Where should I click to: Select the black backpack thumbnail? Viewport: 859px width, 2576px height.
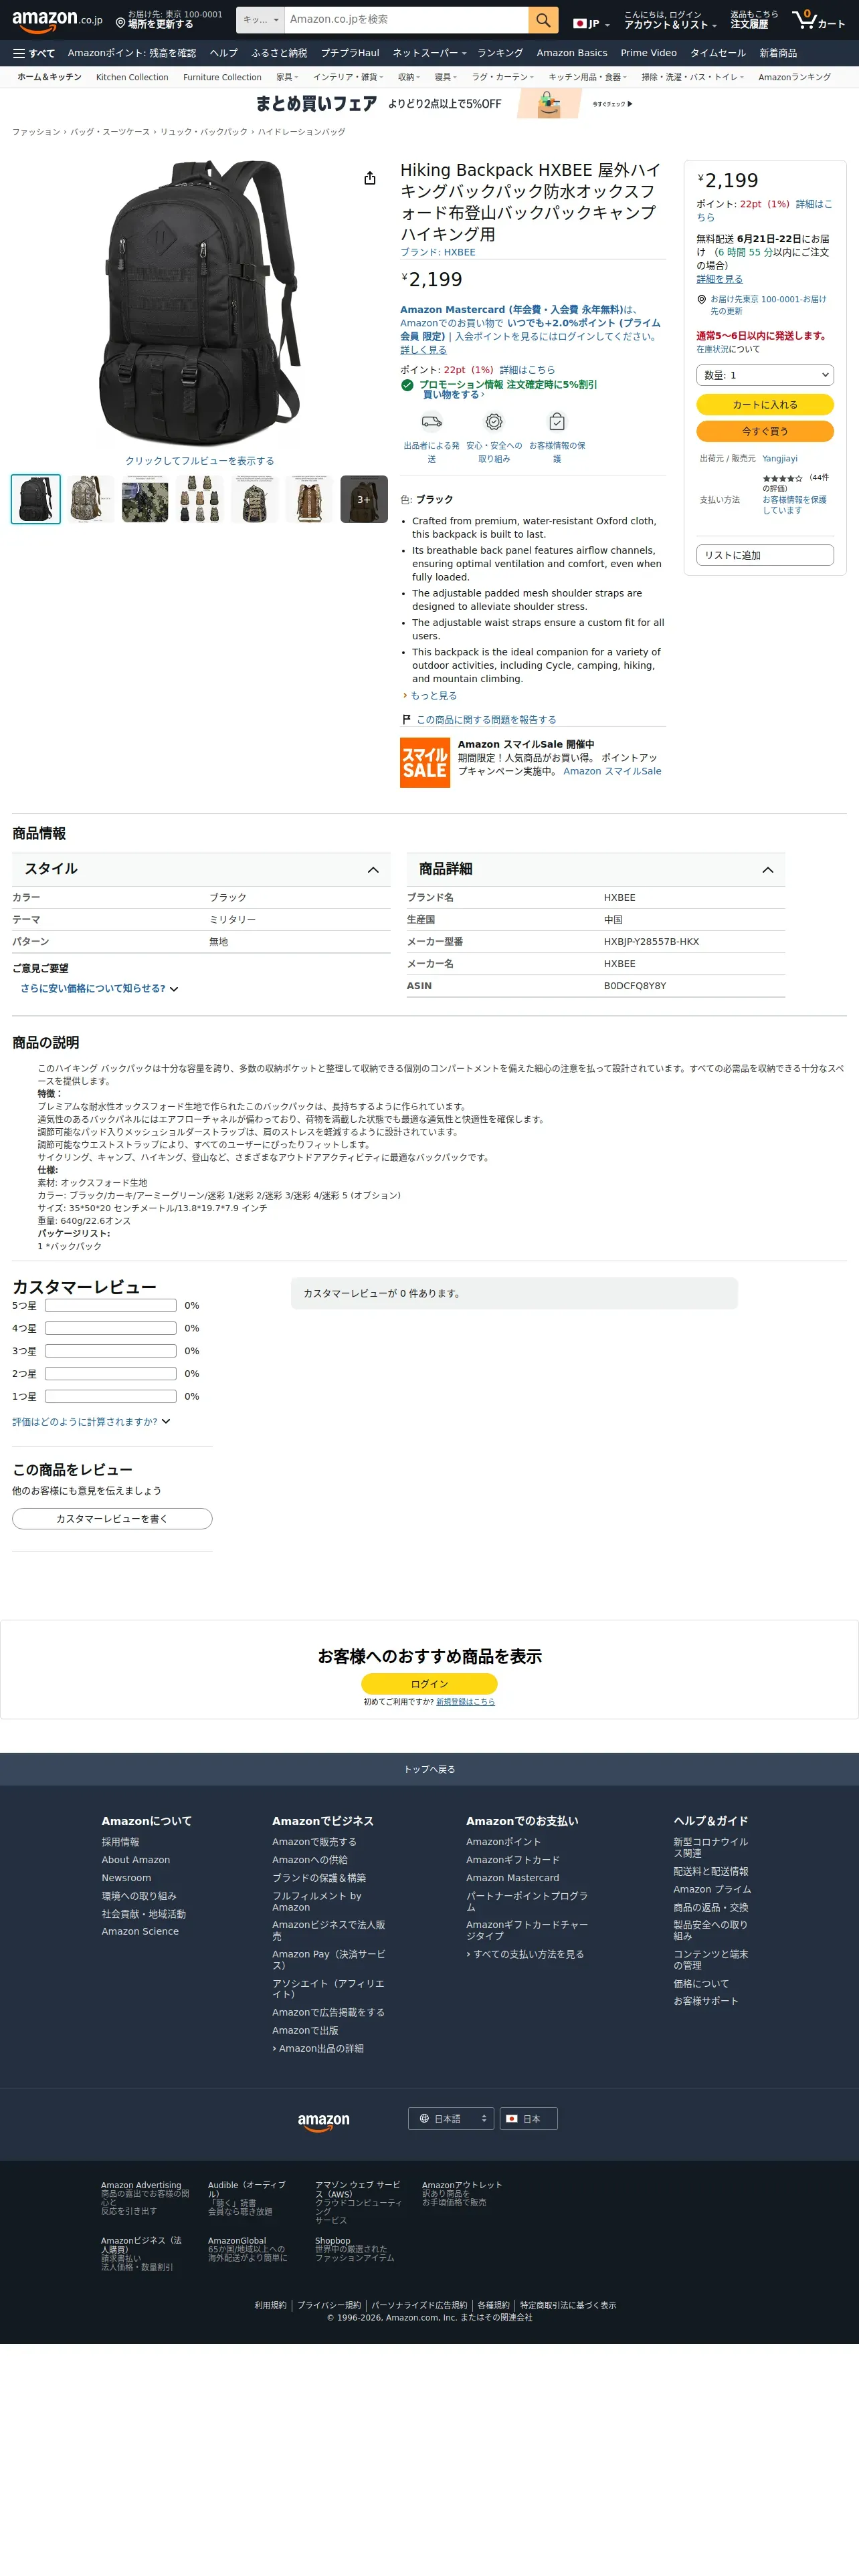[x=36, y=499]
